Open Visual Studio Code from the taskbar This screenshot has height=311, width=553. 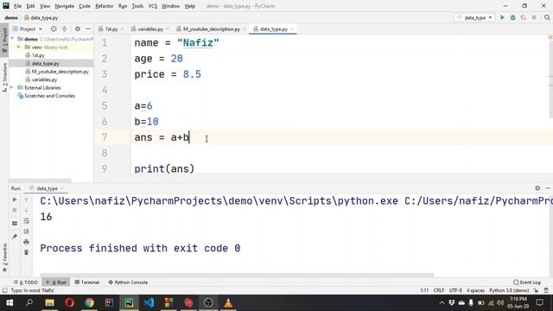tap(149, 302)
